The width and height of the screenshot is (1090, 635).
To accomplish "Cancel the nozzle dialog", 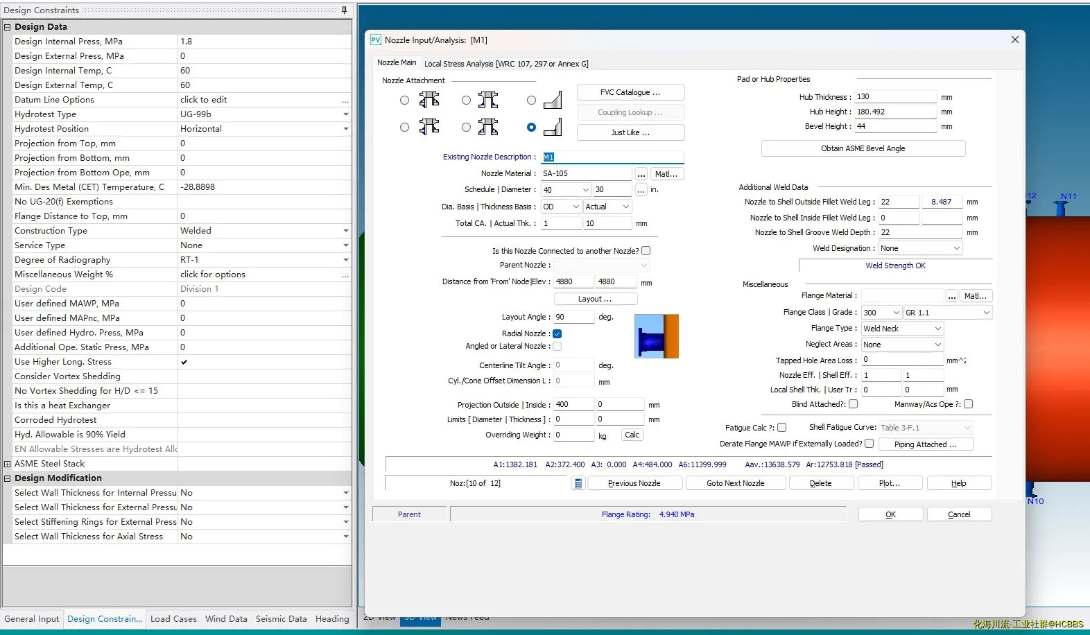I will tap(959, 514).
